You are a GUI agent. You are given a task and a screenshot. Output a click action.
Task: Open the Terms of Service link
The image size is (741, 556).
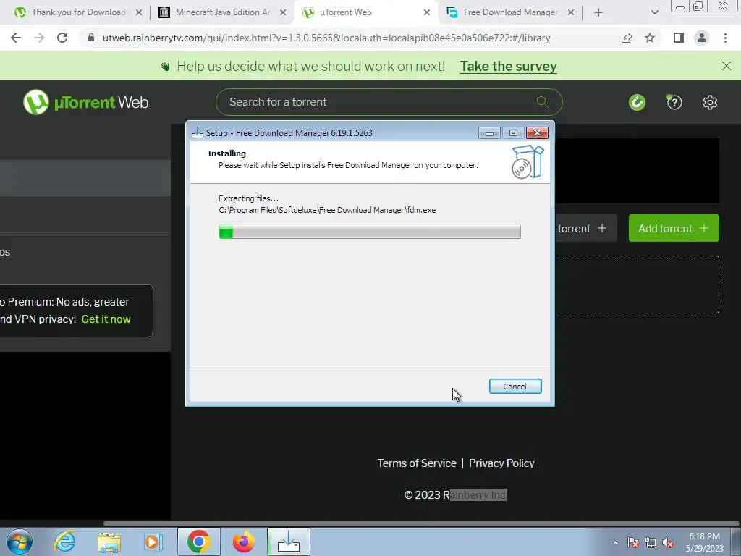[417, 463]
